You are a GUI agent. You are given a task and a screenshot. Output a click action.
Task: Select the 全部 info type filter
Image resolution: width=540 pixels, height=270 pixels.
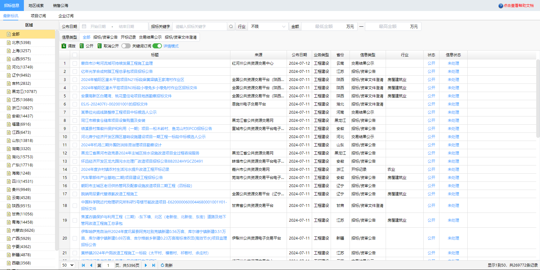point(86,37)
